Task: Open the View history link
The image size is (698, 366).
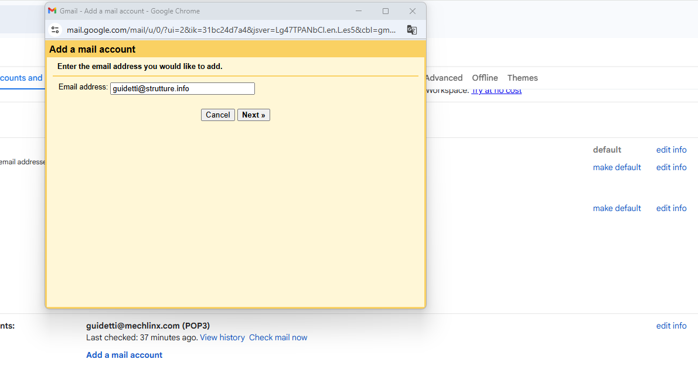Action: pyautogui.click(x=222, y=337)
